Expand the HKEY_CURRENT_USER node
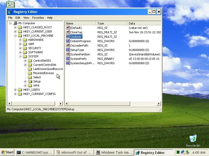 (15, 31)
